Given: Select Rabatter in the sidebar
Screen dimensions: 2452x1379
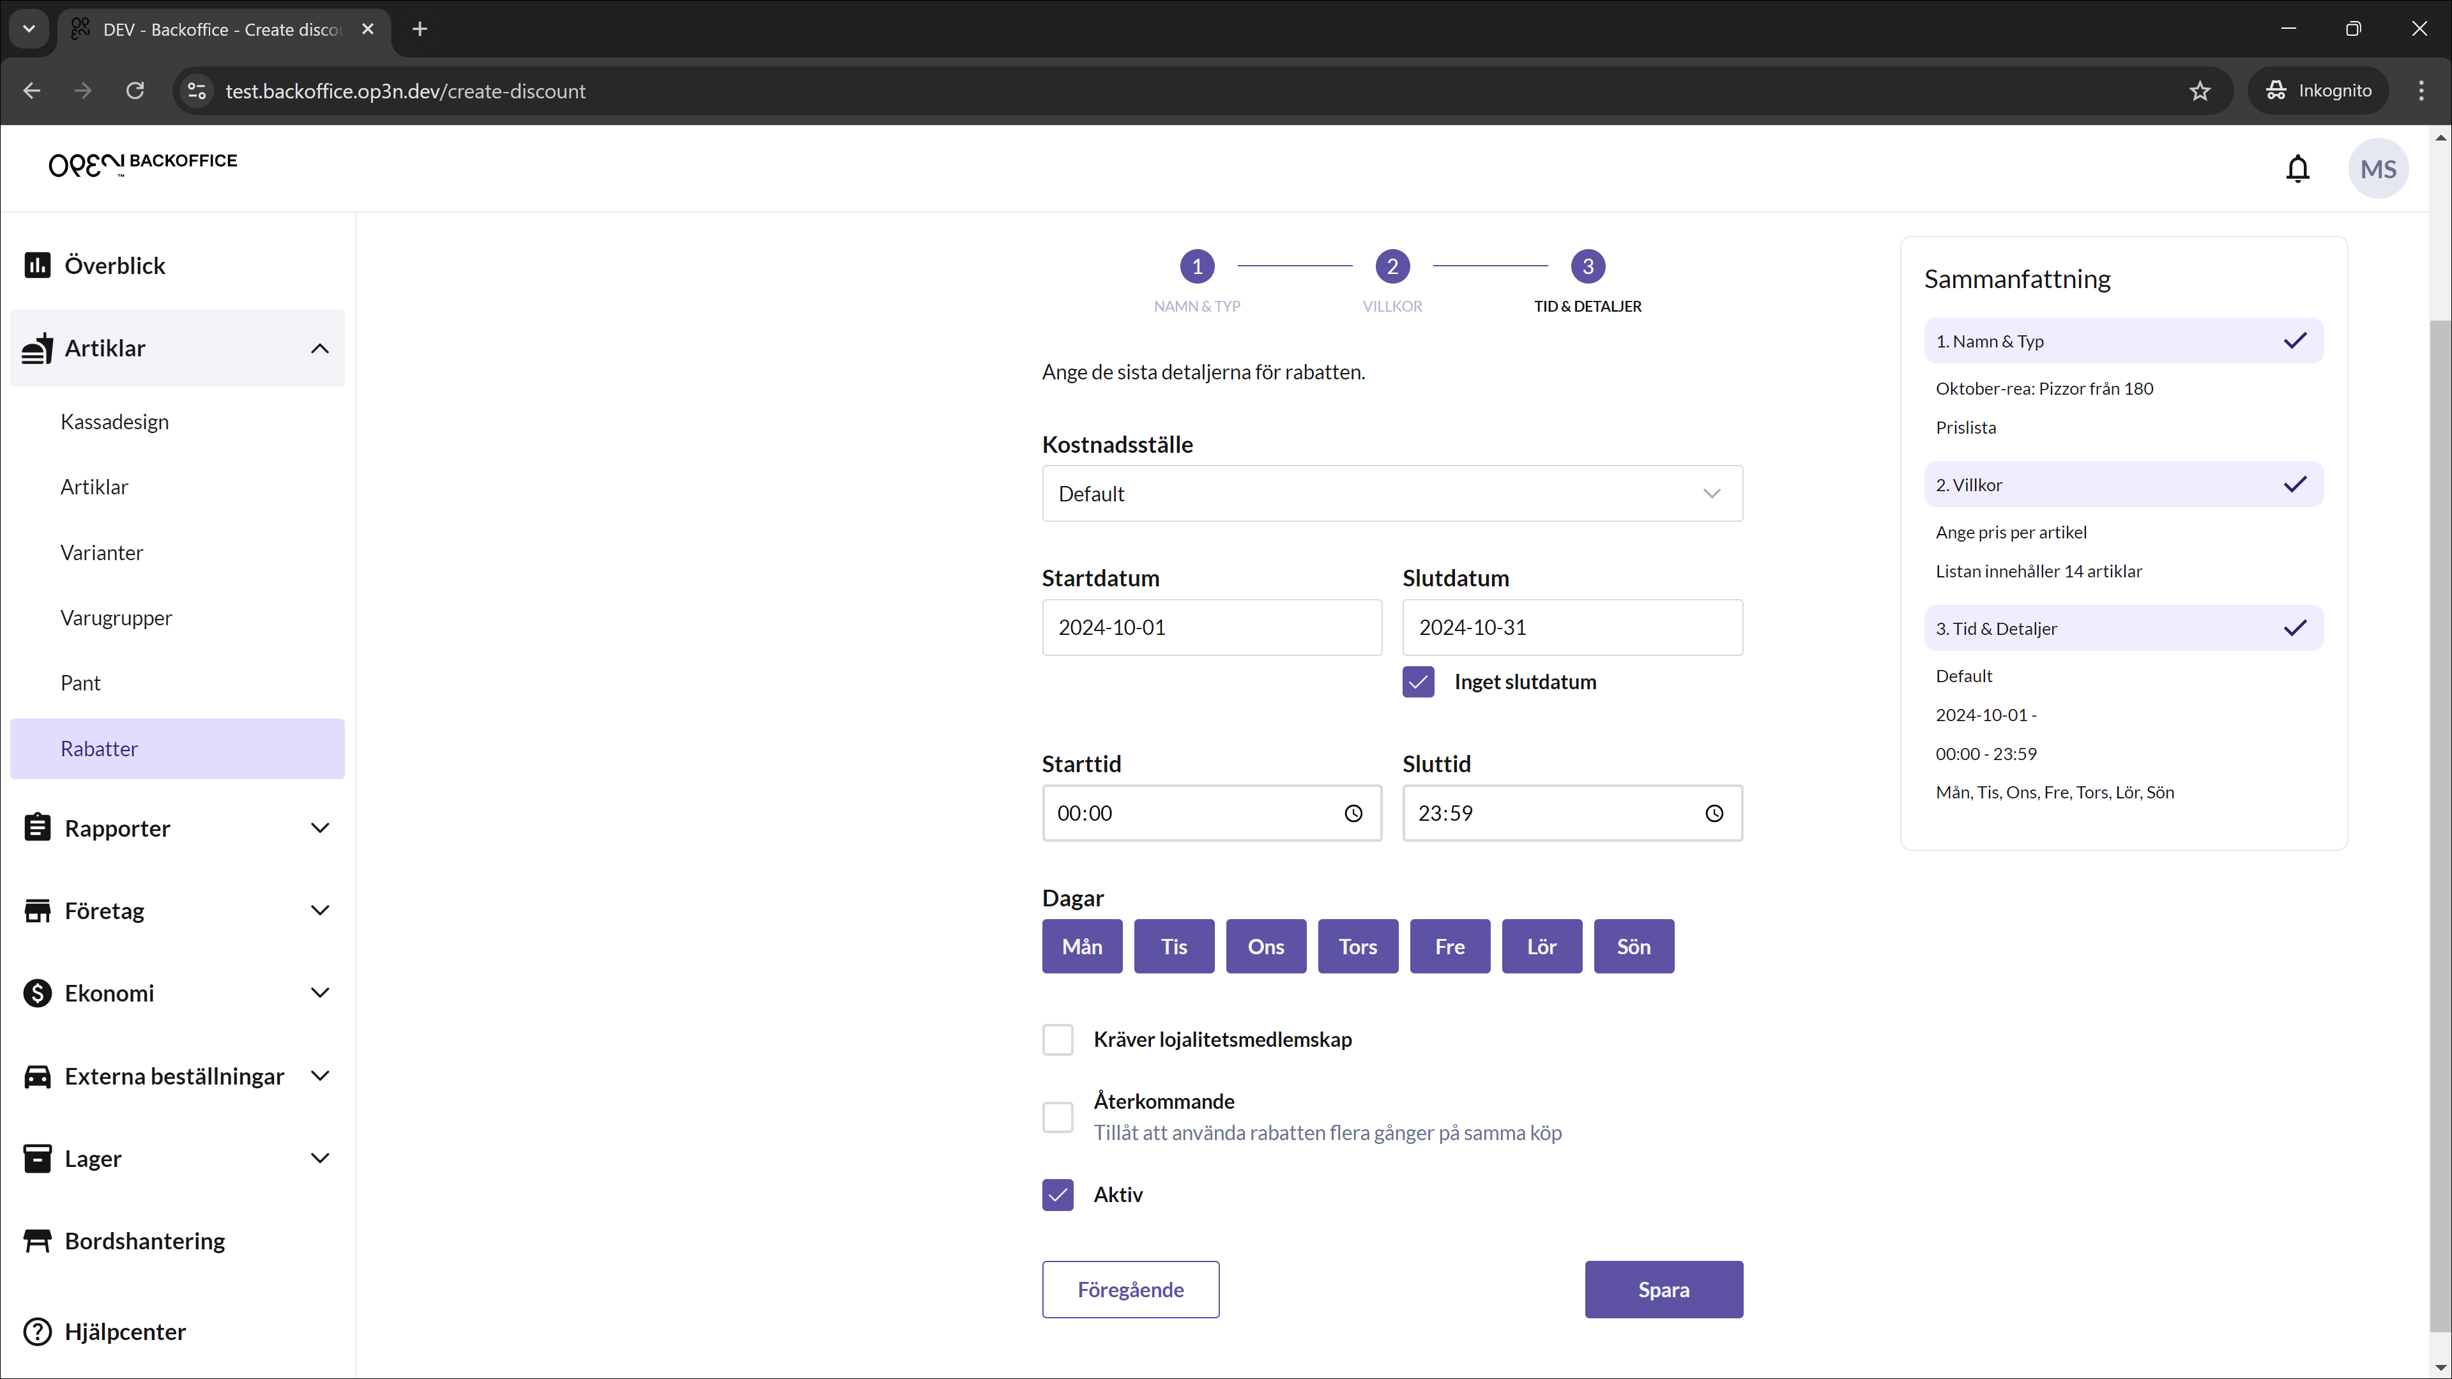Looking at the screenshot, I should (x=177, y=748).
